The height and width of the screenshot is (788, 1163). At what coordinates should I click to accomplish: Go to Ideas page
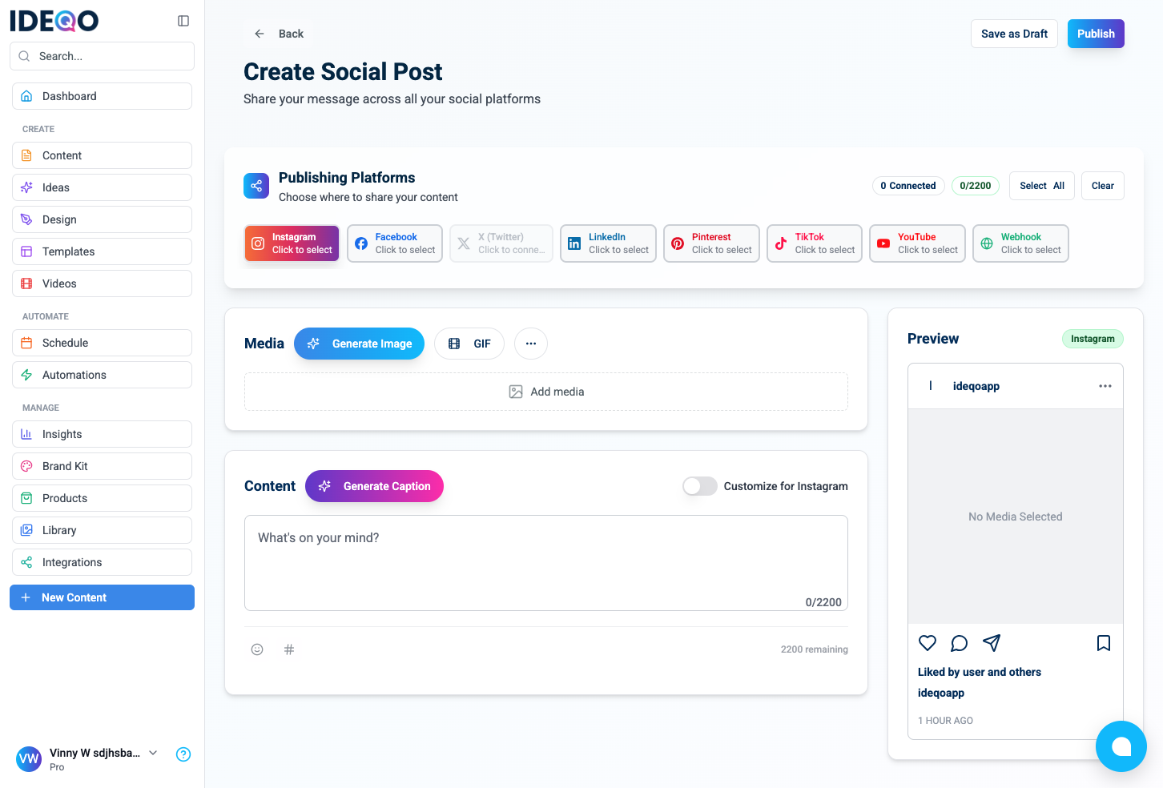pos(102,187)
